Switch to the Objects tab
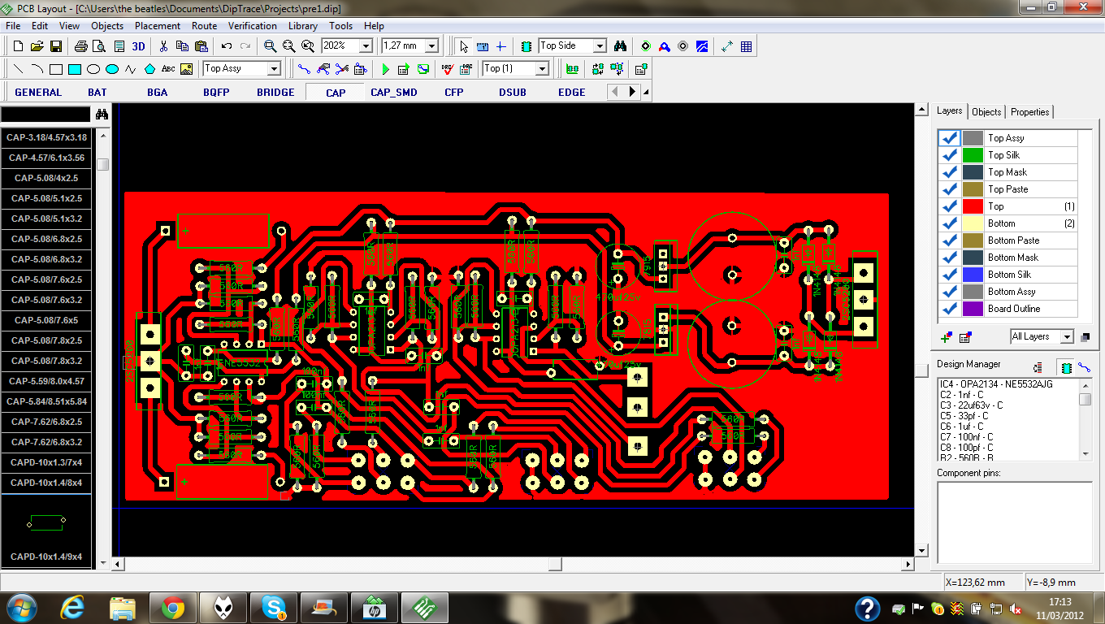Viewport: 1105px width, 624px height. click(x=986, y=112)
